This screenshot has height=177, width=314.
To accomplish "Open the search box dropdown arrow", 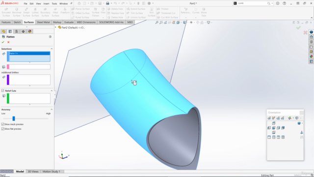I will (272, 3).
